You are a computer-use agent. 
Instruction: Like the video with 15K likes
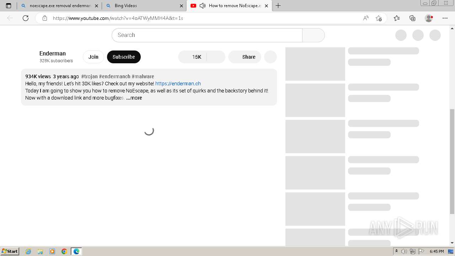point(192,57)
